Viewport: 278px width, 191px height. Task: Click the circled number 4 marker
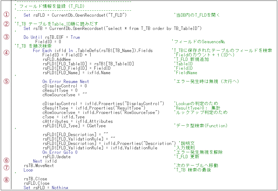6,52
